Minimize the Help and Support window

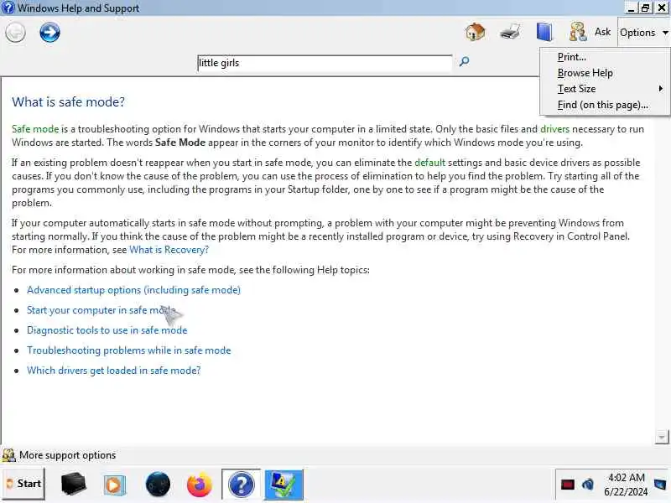click(x=632, y=8)
